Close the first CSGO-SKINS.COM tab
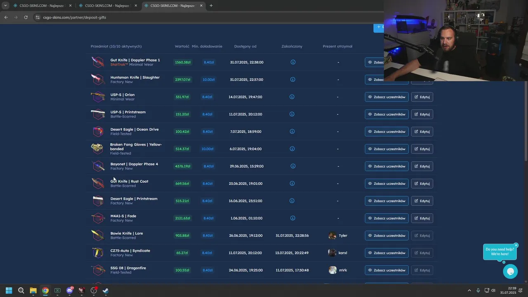Viewport: 528px width, 297px height. point(70,6)
